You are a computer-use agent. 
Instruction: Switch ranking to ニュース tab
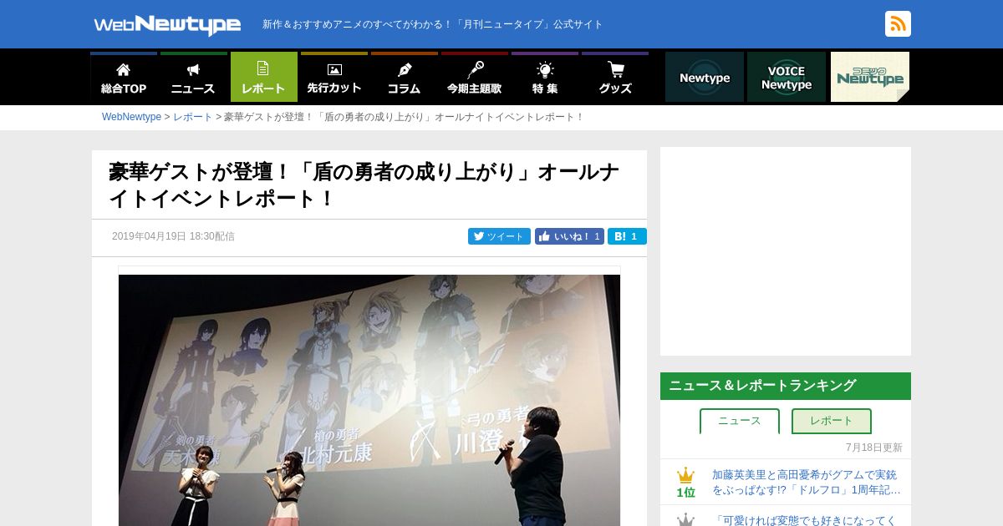[x=740, y=421]
